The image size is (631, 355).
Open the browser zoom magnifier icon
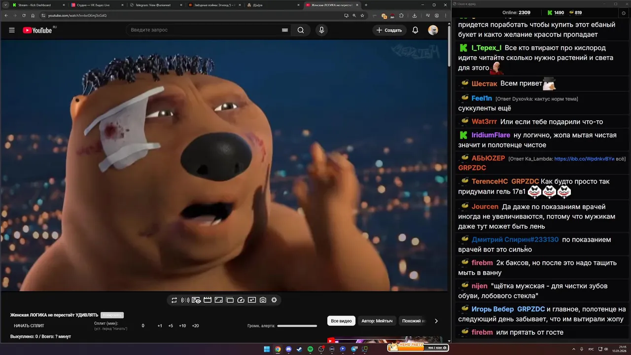point(354,15)
